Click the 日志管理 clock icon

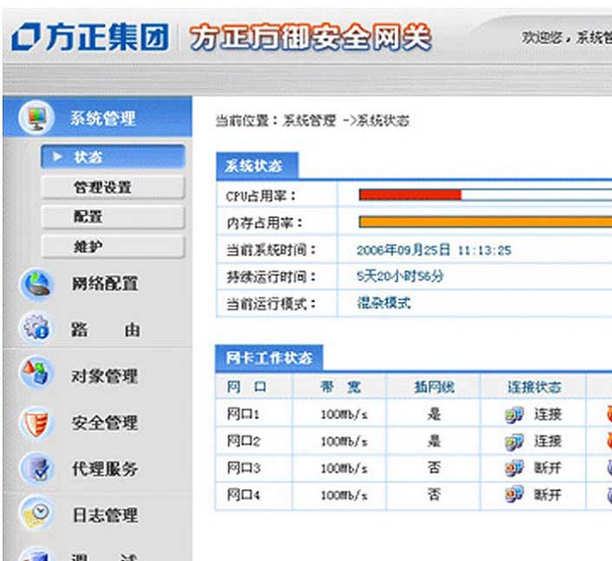36,514
